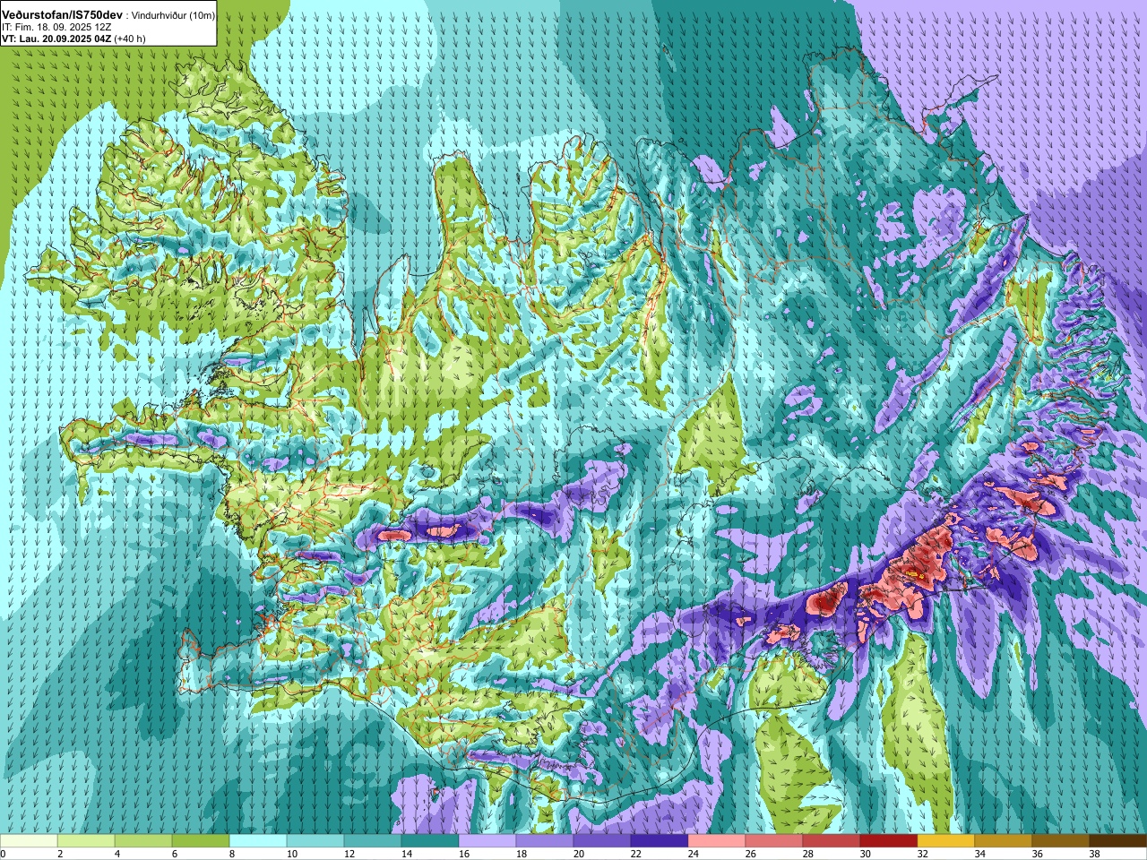Click the Veðurstofan/IS750dev title text
Image resolution: width=1147 pixels, height=860 pixels.
63,15
